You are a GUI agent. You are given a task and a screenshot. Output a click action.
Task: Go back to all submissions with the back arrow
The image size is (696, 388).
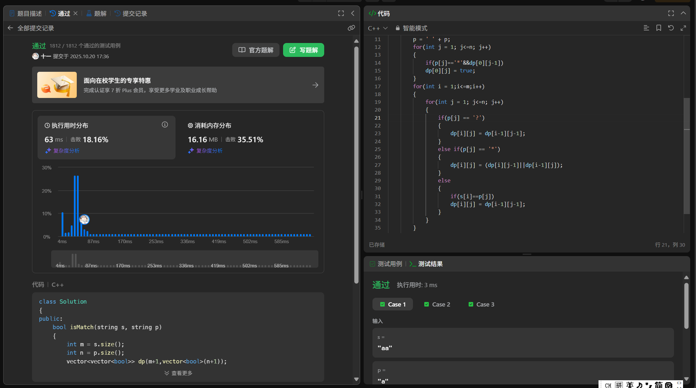point(10,28)
